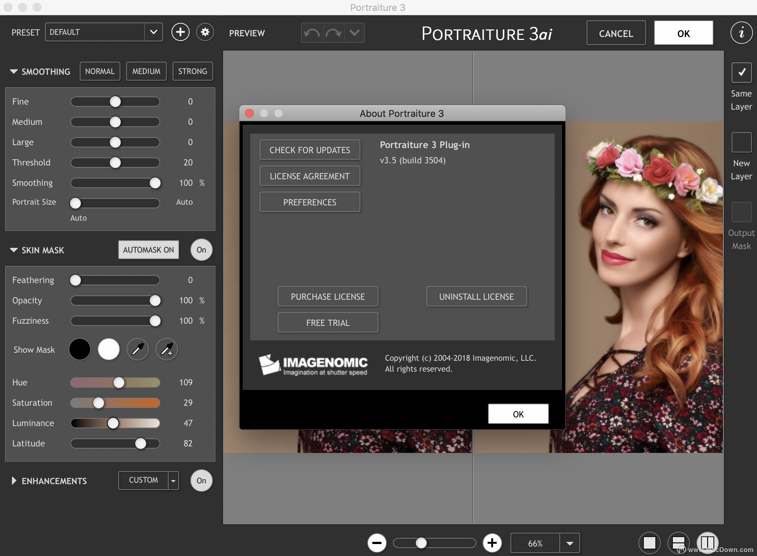
Task: Click CANCEL in the main toolbar
Action: [616, 33]
